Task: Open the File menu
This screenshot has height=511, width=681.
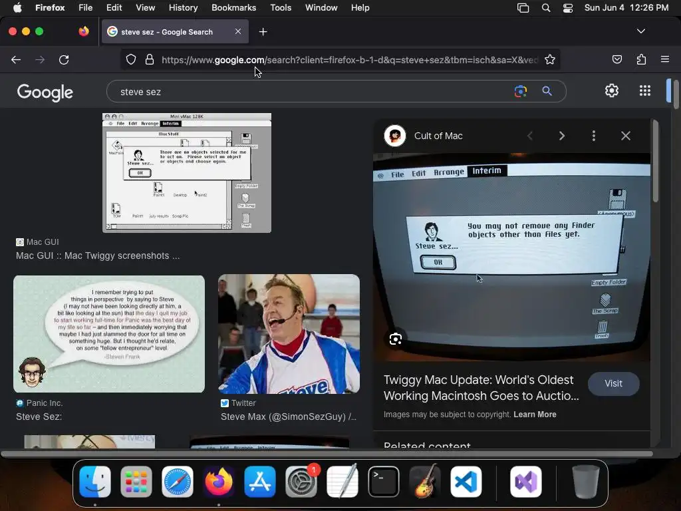Action: click(86, 7)
